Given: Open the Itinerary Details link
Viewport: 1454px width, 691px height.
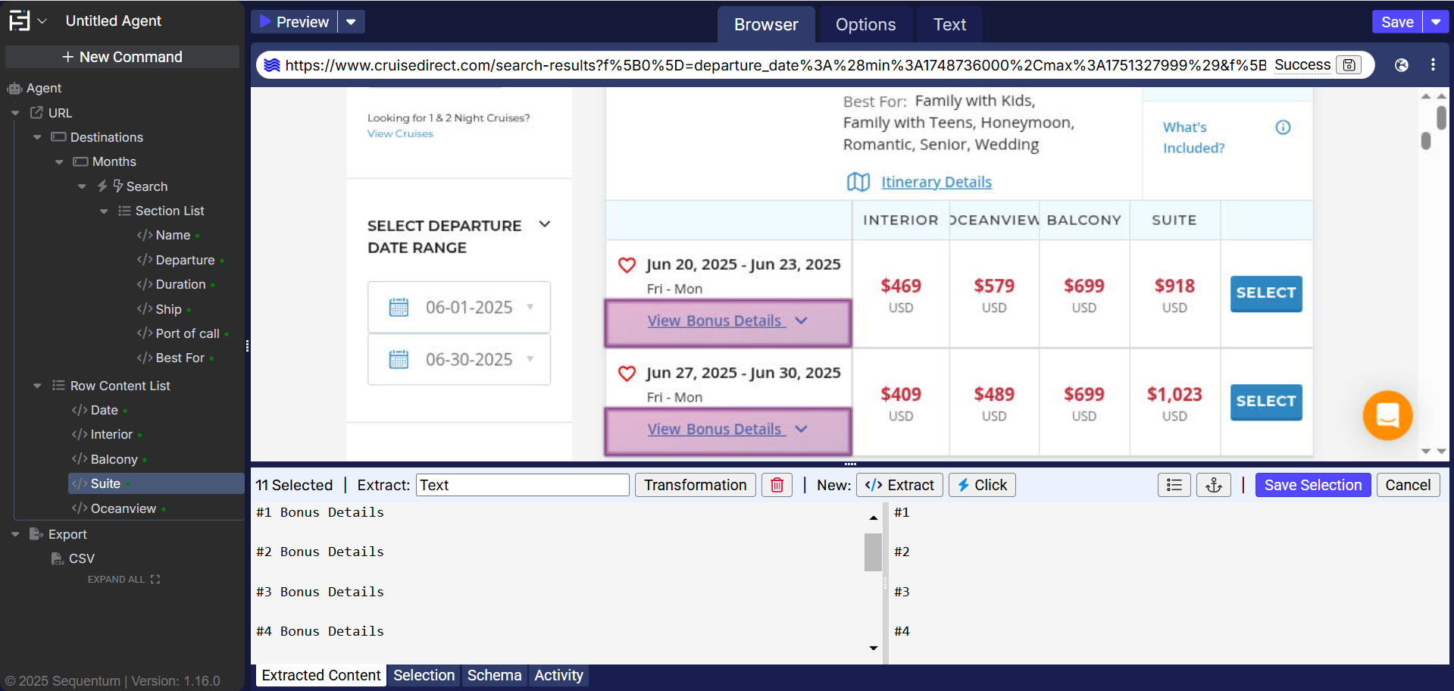Looking at the screenshot, I should (x=936, y=182).
